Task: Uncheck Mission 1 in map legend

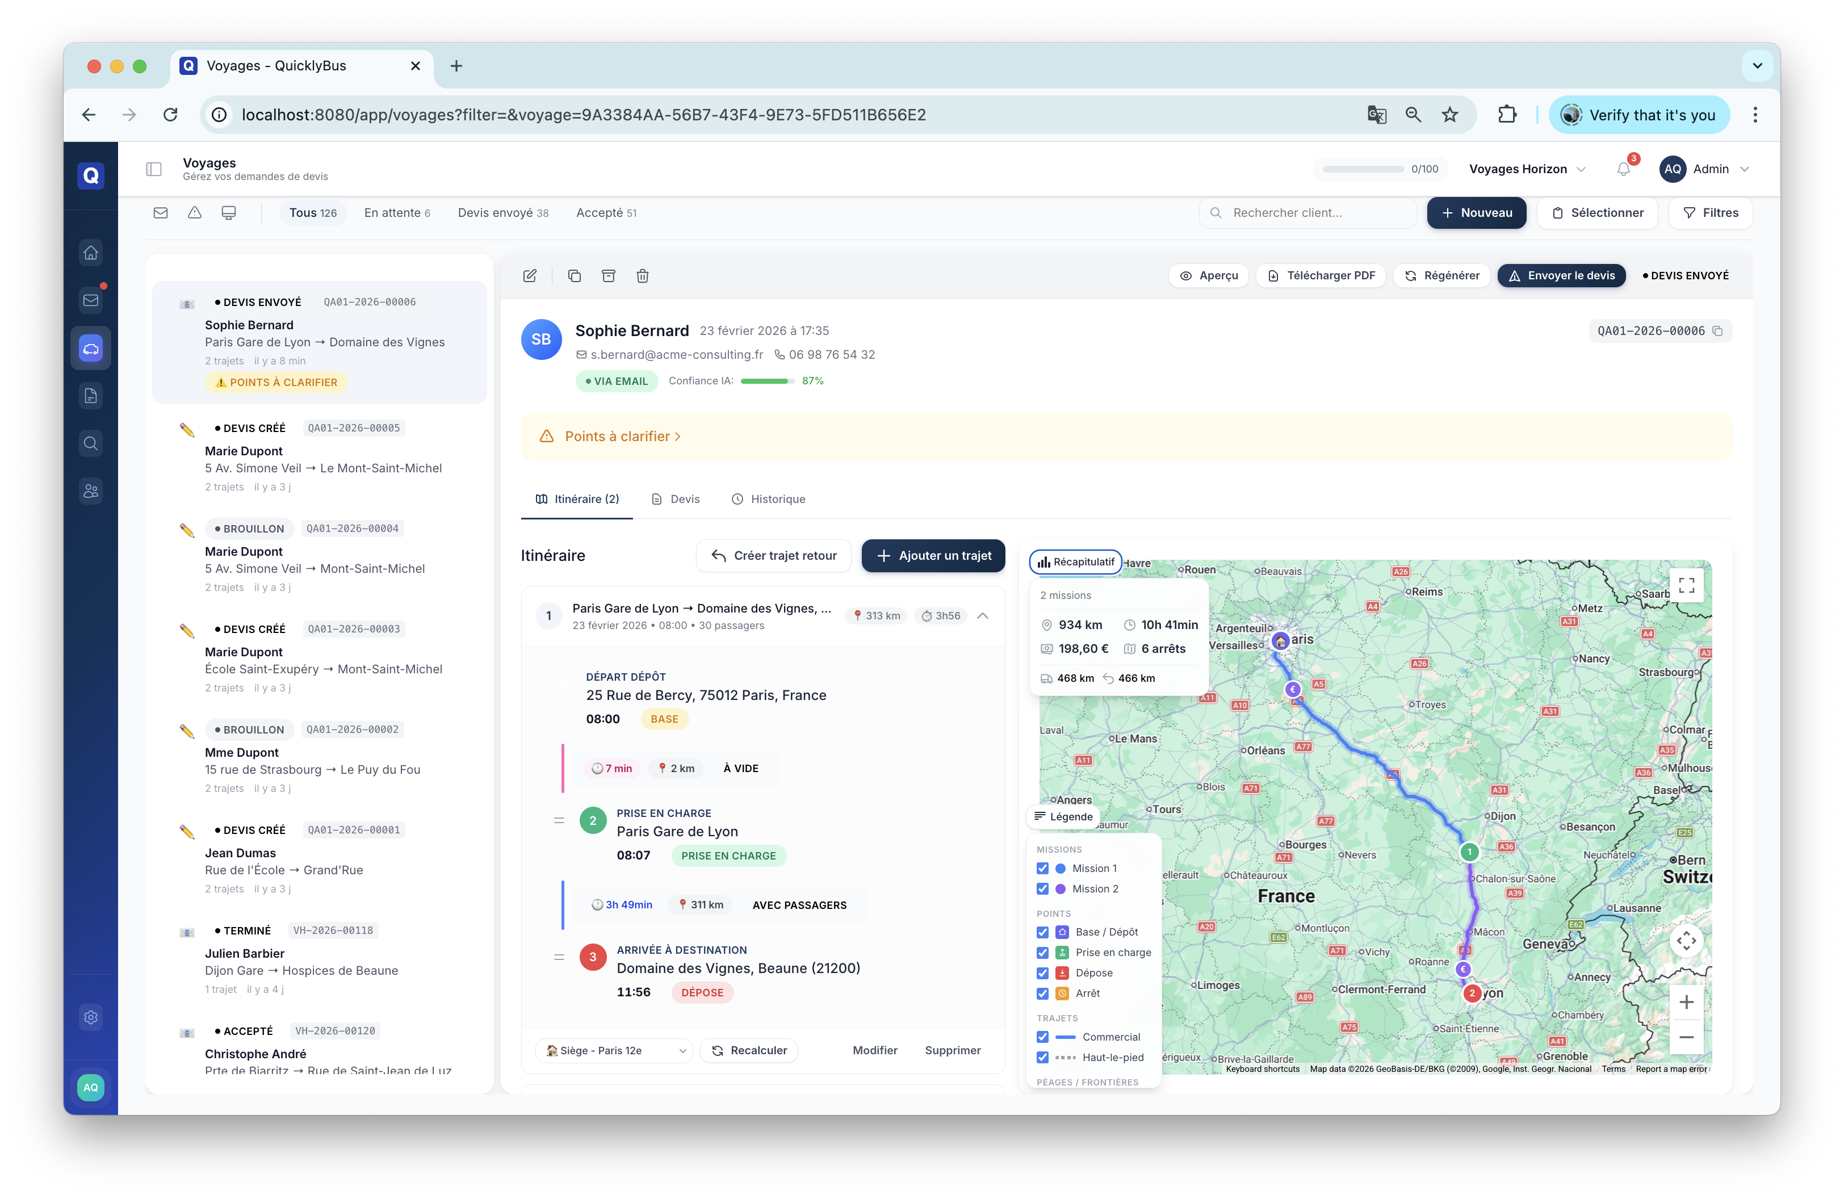Action: (x=1043, y=868)
